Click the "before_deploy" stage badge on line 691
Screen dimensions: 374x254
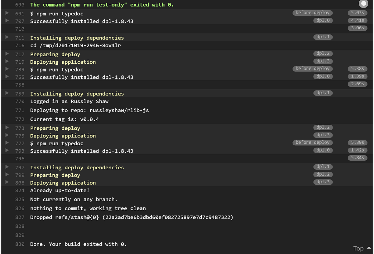[312, 13]
